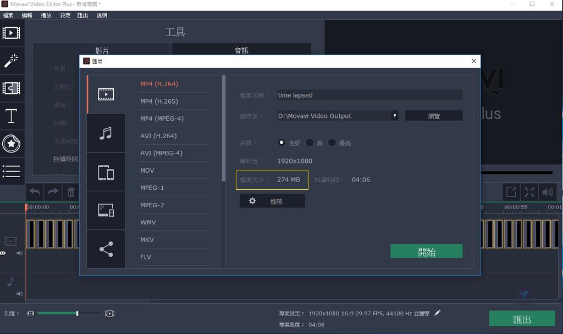The height and width of the screenshot is (334, 563).
Task: Click the timeline scale slider handle
Action: point(77,314)
